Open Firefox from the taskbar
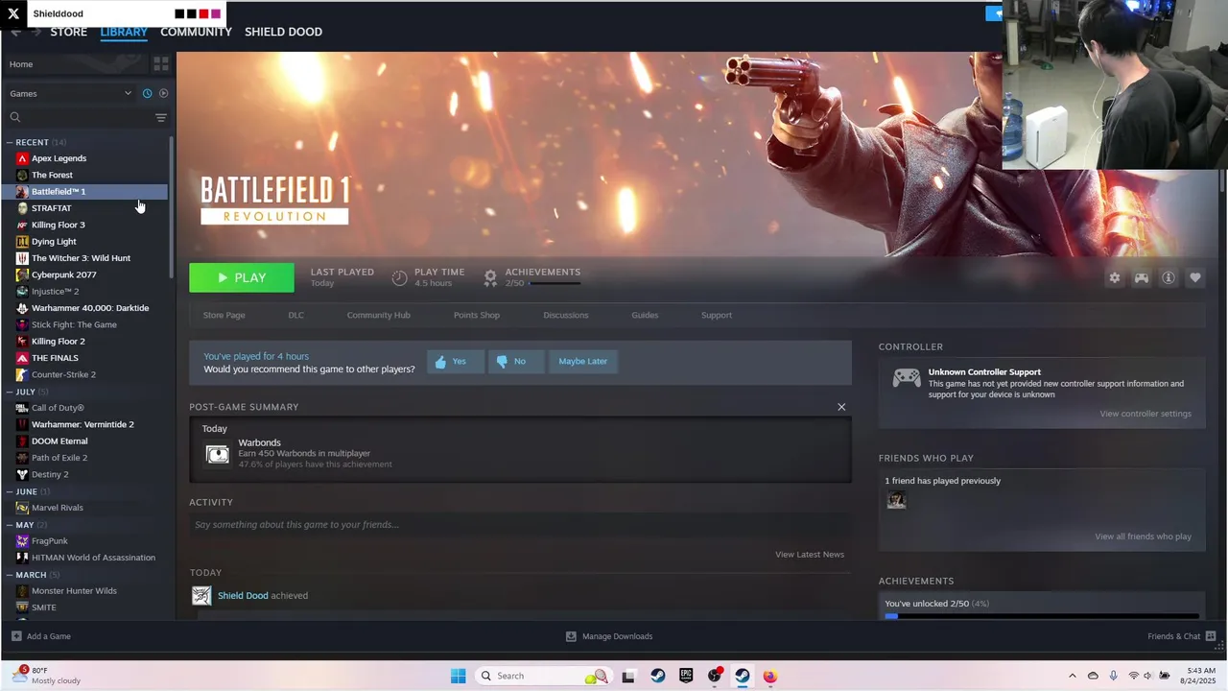1228x691 pixels. click(769, 676)
